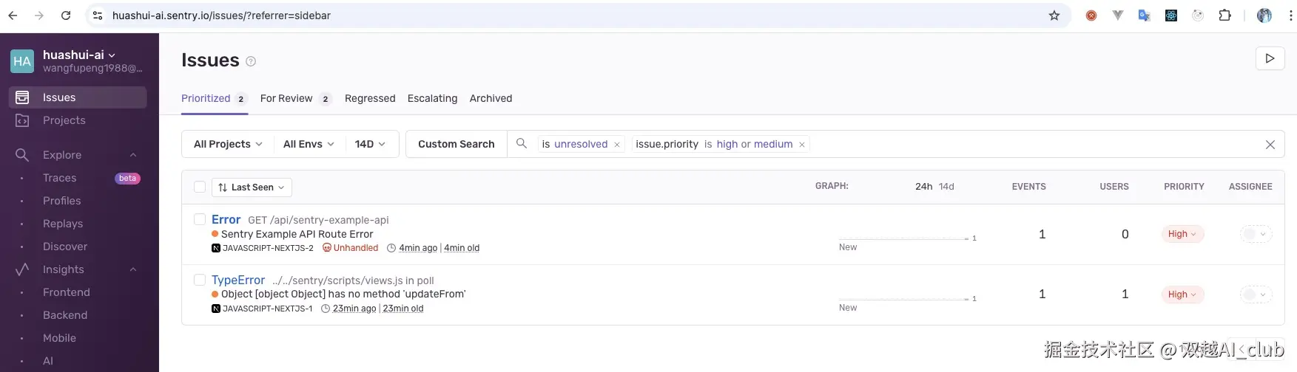Click the Insights chart icon in sidebar
This screenshot has width=1297, height=372.
click(22, 269)
